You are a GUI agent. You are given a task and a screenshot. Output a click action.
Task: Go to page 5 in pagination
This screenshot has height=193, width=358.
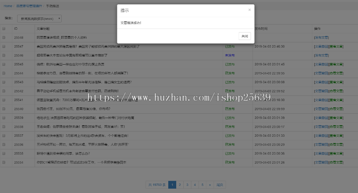(202, 185)
